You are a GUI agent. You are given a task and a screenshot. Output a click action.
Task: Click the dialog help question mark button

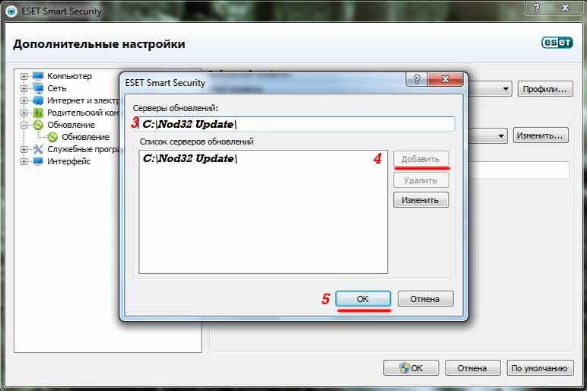(x=416, y=79)
